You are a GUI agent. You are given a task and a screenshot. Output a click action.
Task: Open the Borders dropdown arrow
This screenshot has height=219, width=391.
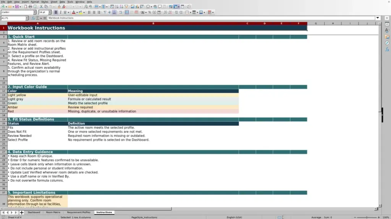click(190, 13)
